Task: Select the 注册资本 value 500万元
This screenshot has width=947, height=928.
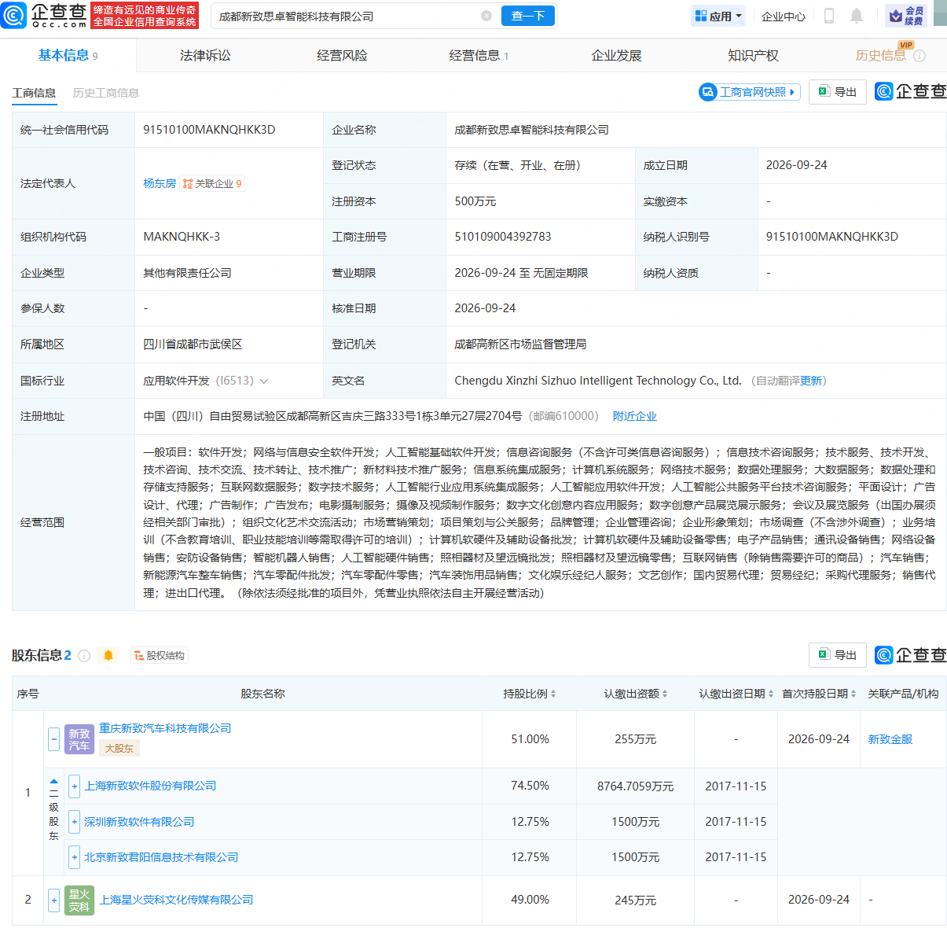Action: [x=475, y=201]
